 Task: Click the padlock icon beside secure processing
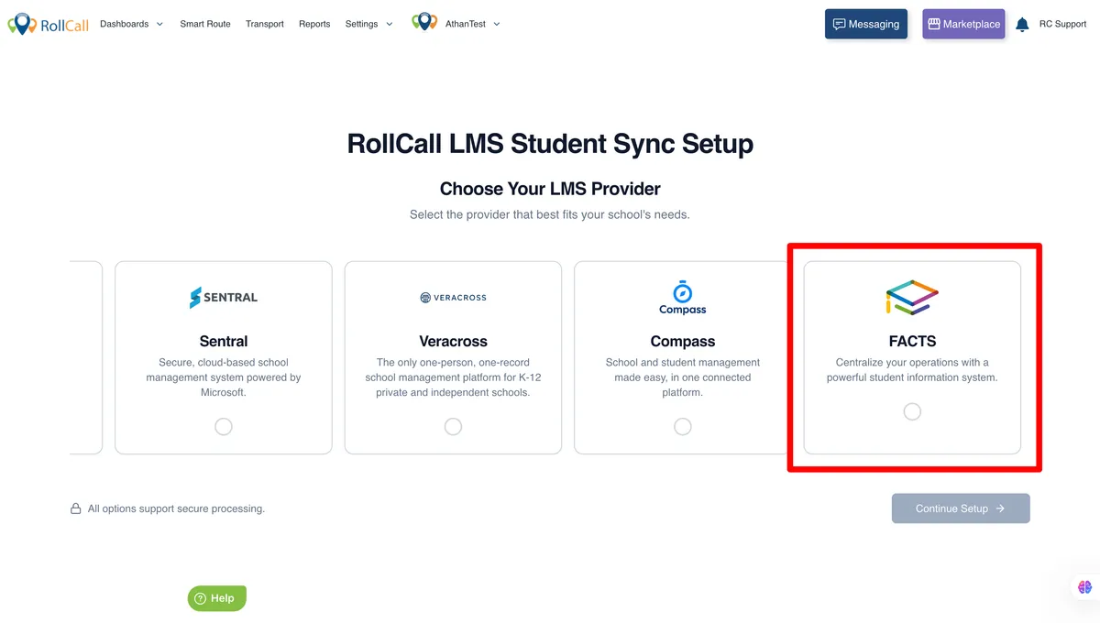tap(76, 508)
